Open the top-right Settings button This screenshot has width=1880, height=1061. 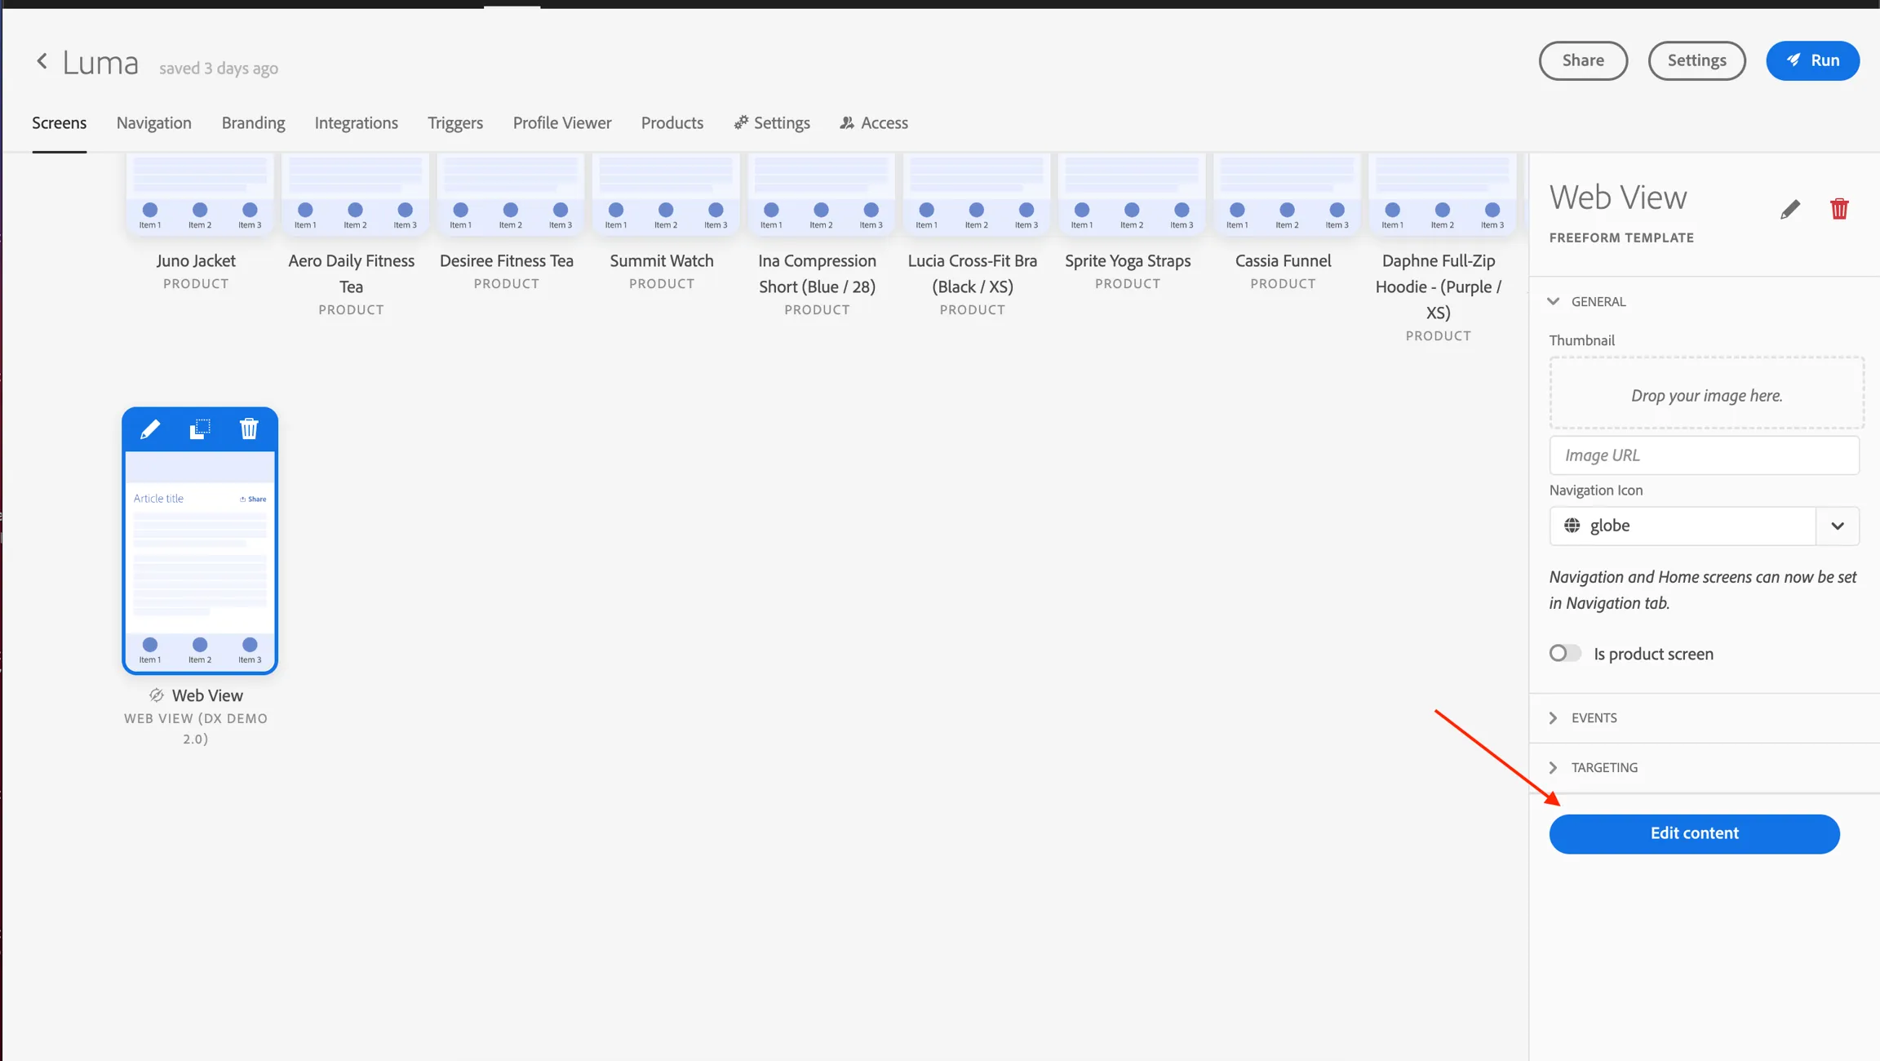(1696, 60)
